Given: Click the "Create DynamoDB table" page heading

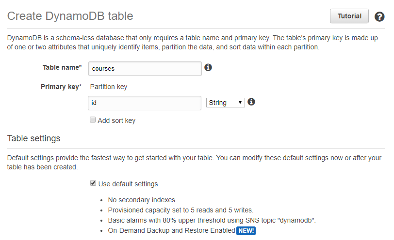Looking at the screenshot, I should tap(70, 16).
